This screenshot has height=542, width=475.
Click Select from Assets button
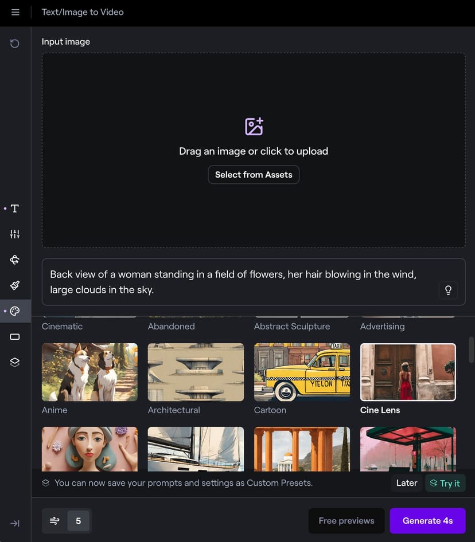254,175
